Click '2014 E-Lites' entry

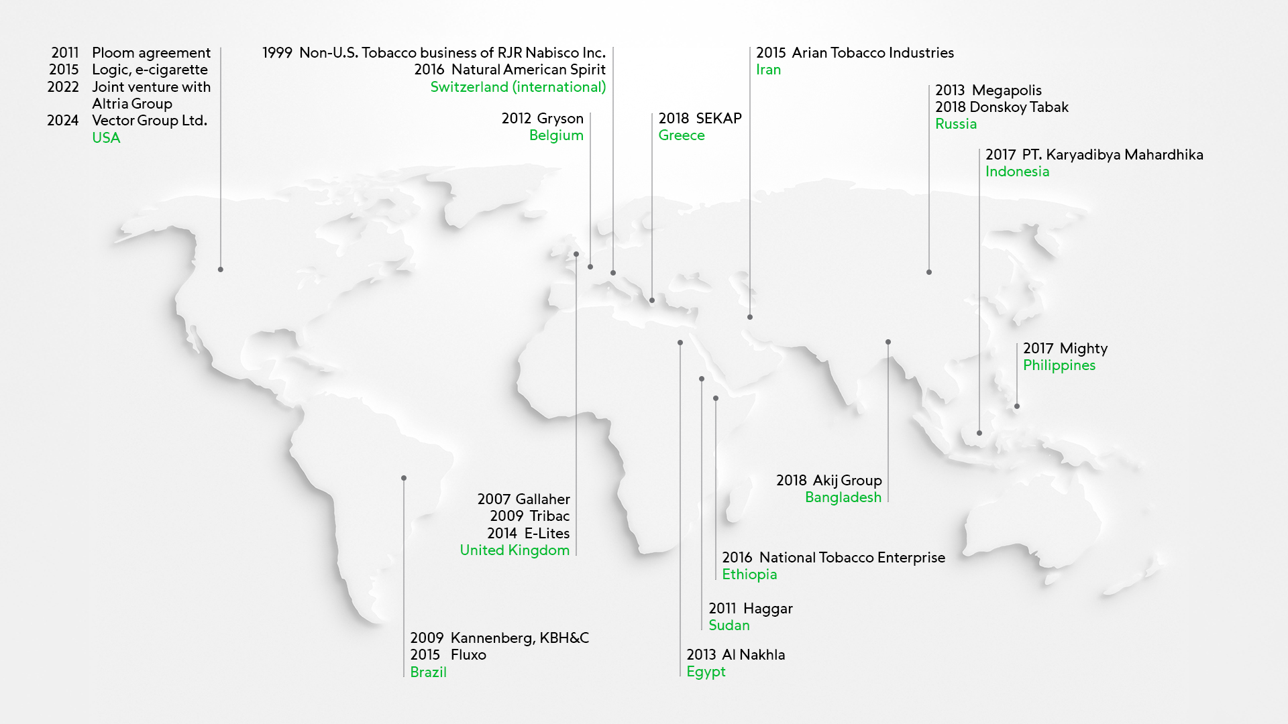(529, 534)
